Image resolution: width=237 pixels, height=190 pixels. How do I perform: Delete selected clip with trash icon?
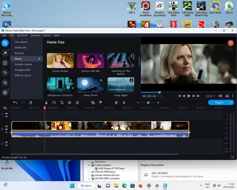point(31,102)
